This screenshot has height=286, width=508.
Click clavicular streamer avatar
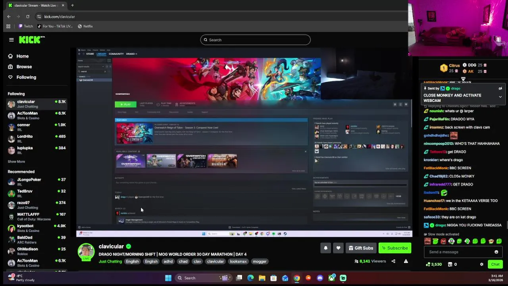86,251
